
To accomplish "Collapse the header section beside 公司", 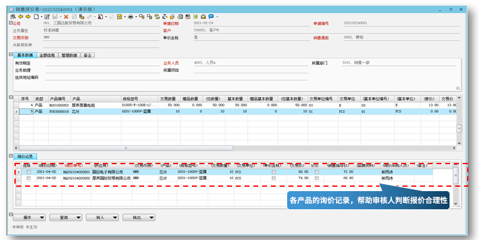I will 11,23.
